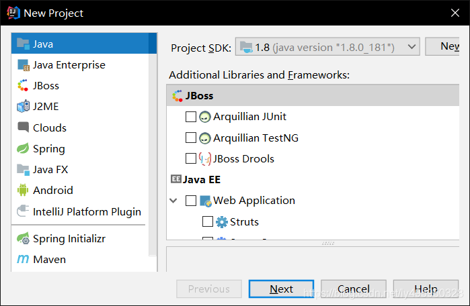Viewport: 470px width, 306px height.
Task: Click the Java EE group header icon
Action: (x=176, y=179)
